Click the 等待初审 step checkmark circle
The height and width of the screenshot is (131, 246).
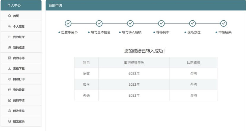tap(162, 23)
